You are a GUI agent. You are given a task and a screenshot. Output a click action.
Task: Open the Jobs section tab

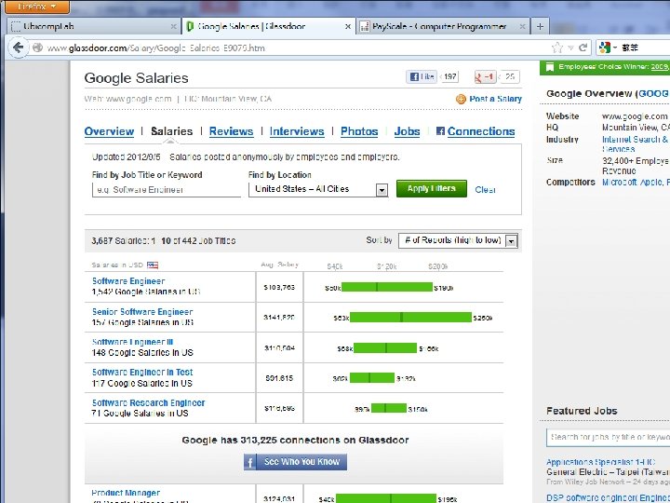[407, 131]
